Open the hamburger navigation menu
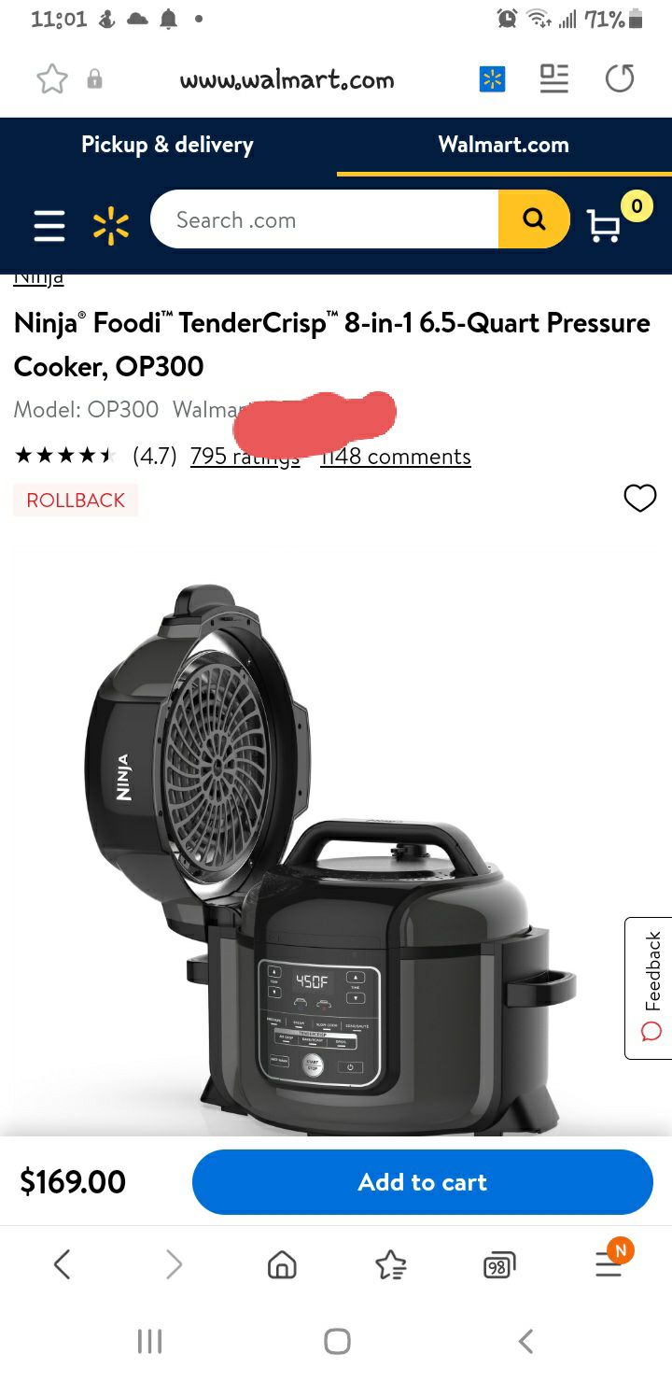672x1382 pixels. 49,226
